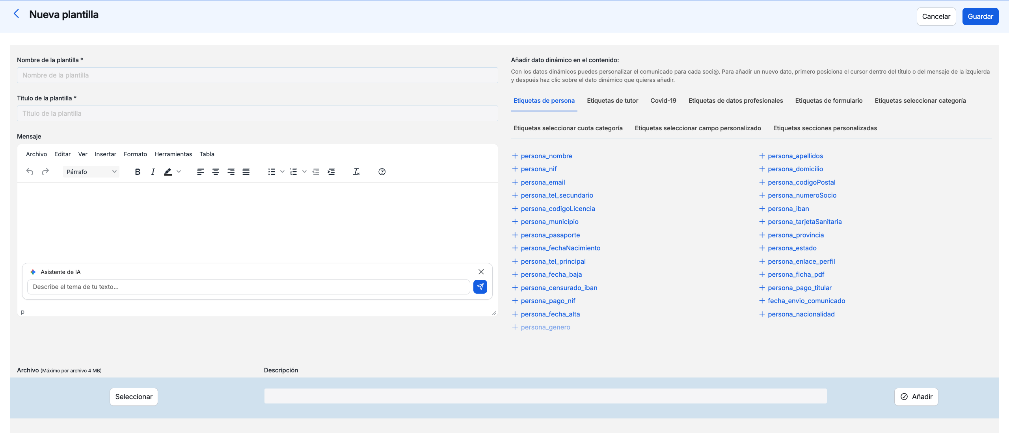
Task: Open the highlight color picker arrow
Action: tap(179, 172)
